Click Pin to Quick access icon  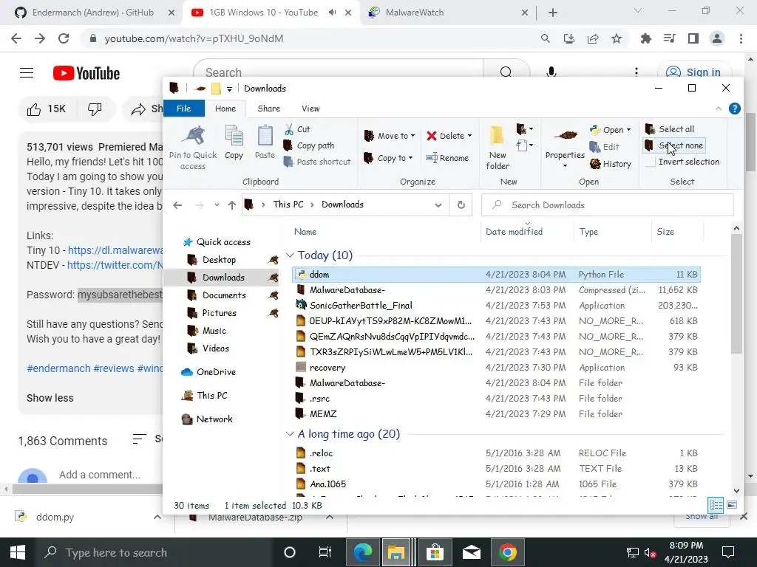tap(193, 137)
